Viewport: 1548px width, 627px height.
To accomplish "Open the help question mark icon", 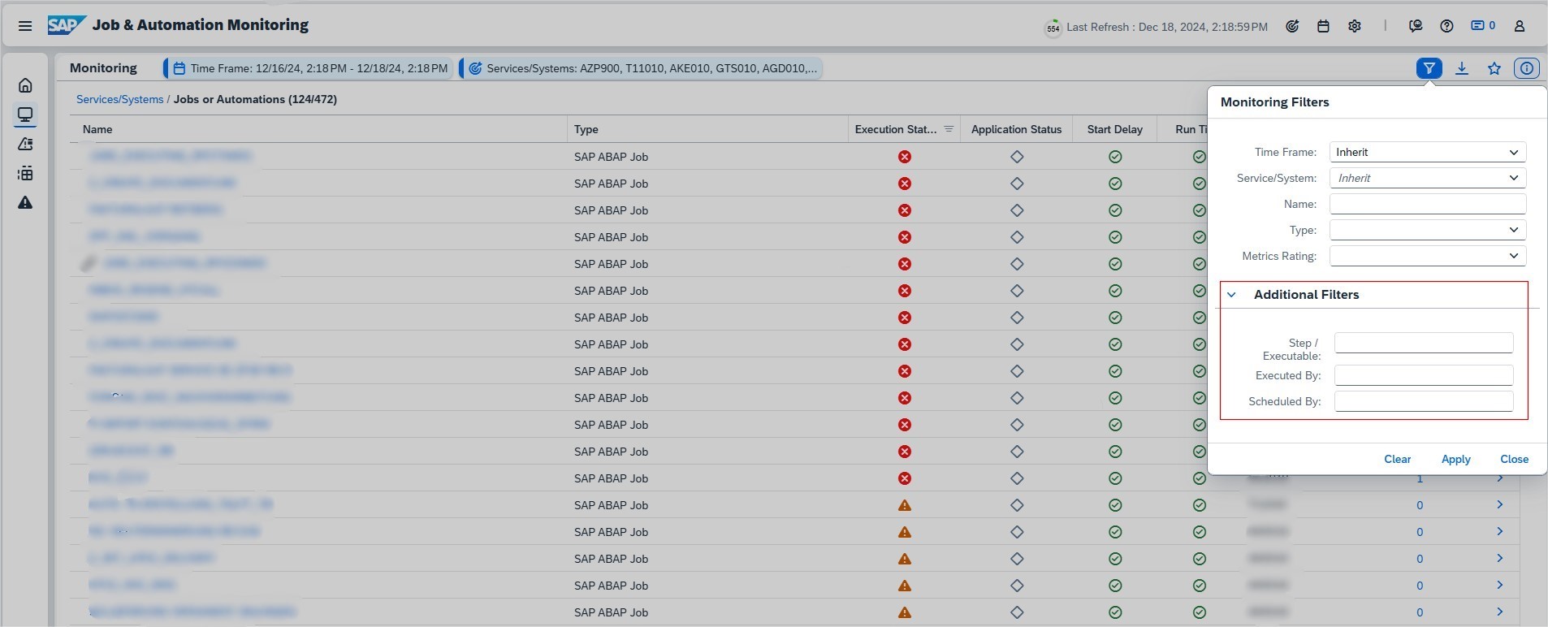I will 1446,26.
